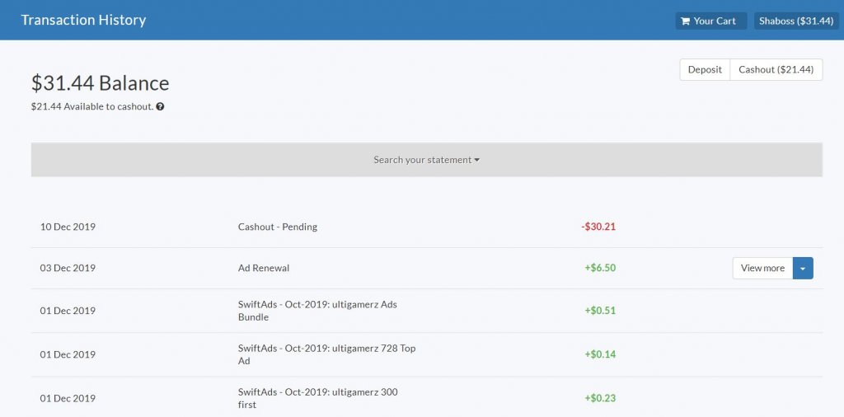Viewport: 844px width, 417px height.
Task: Click the red -$30.21 amount
Action: [x=598, y=227]
